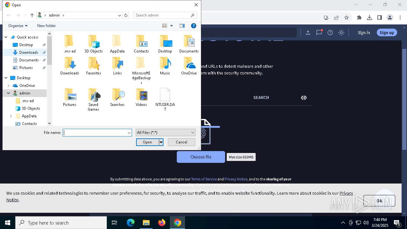Open the dialog Help icon
The image size is (407, 229).
(194, 26)
